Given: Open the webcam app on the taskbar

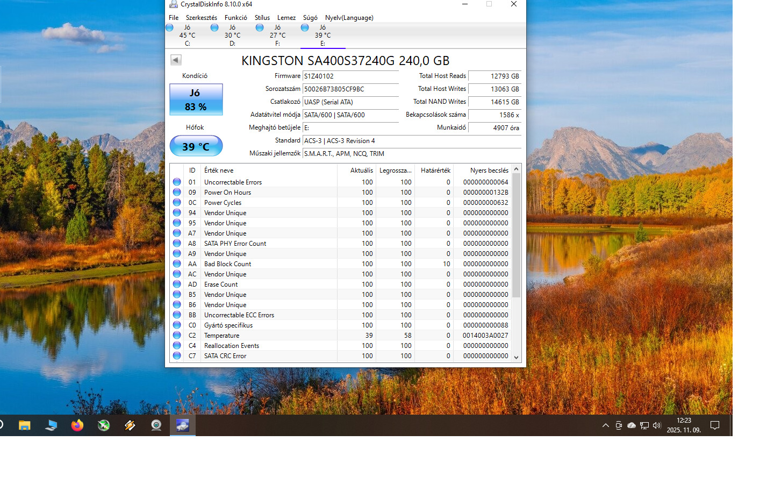Looking at the screenshot, I should tap(156, 425).
